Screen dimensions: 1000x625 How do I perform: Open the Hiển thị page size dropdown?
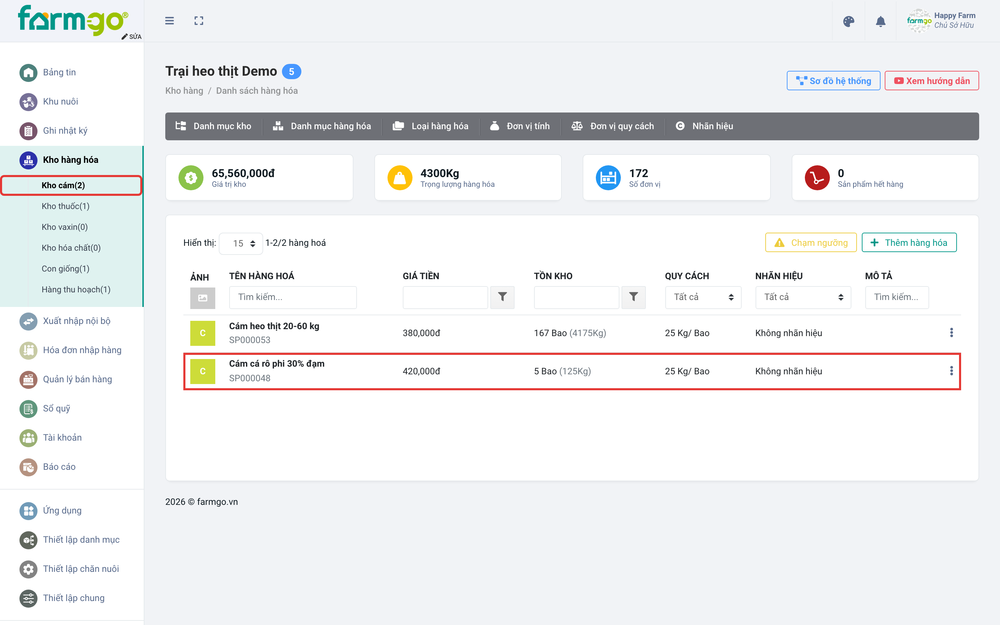241,243
